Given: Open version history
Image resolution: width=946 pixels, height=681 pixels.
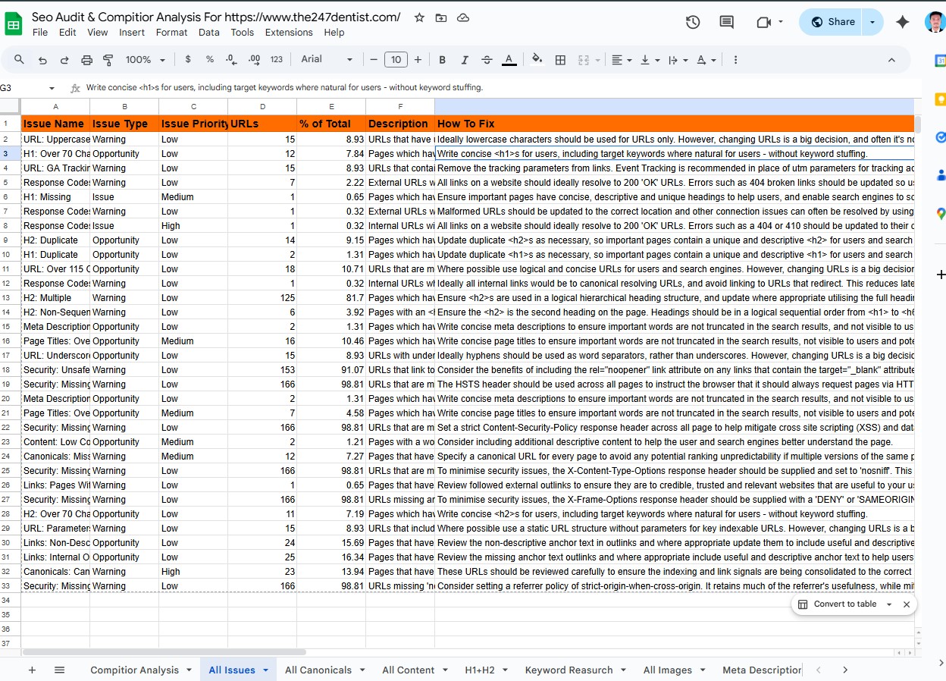Looking at the screenshot, I should pos(692,23).
